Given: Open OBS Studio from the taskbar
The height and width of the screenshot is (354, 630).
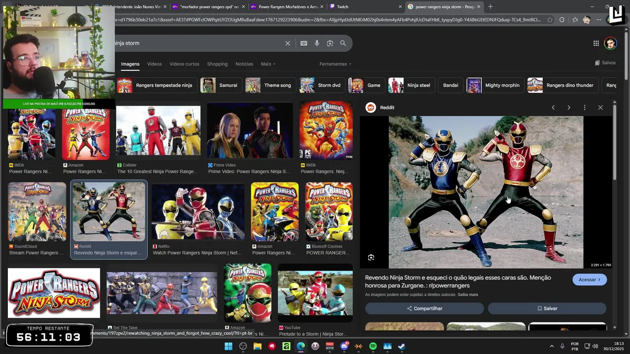Looking at the screenshot, I should (x=243, y=346).
